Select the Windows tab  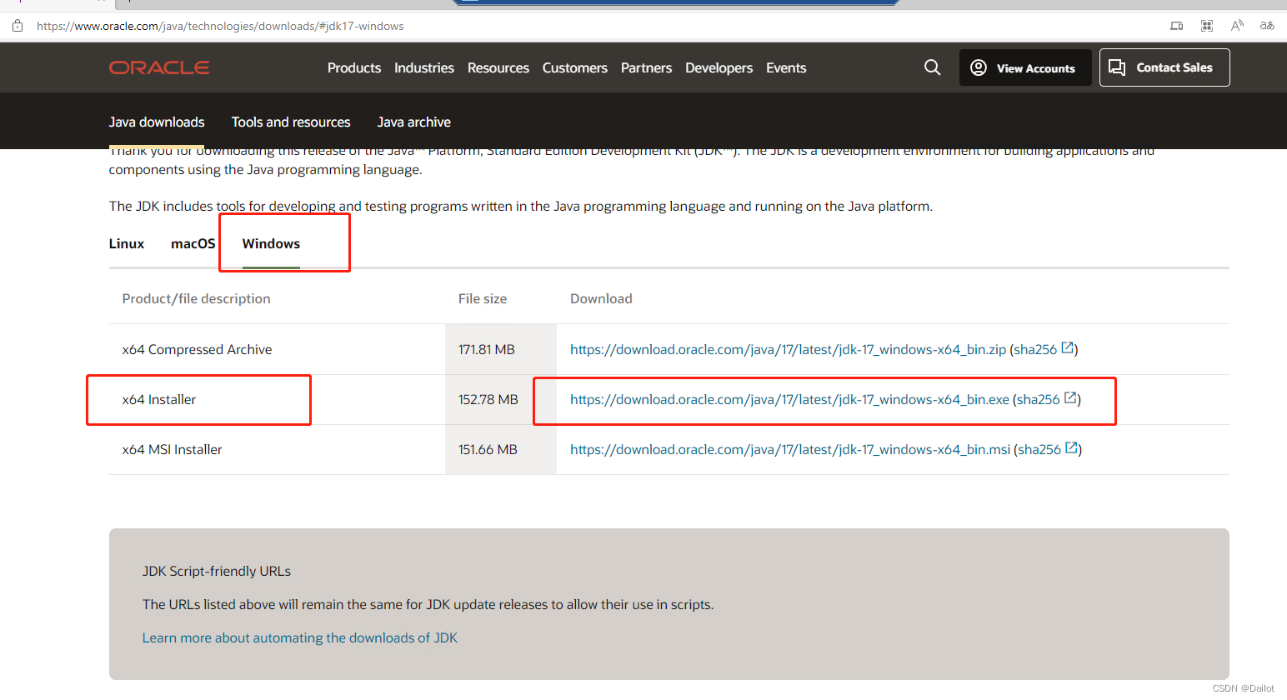coord(271,243)
